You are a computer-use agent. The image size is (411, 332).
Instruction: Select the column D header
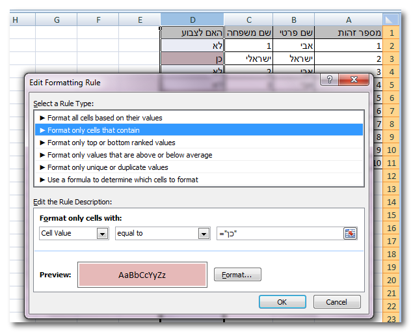[x=191, y=20]
